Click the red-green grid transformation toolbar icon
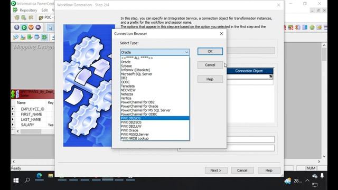Screen dimensions: 338x190 tap(290, 27)
